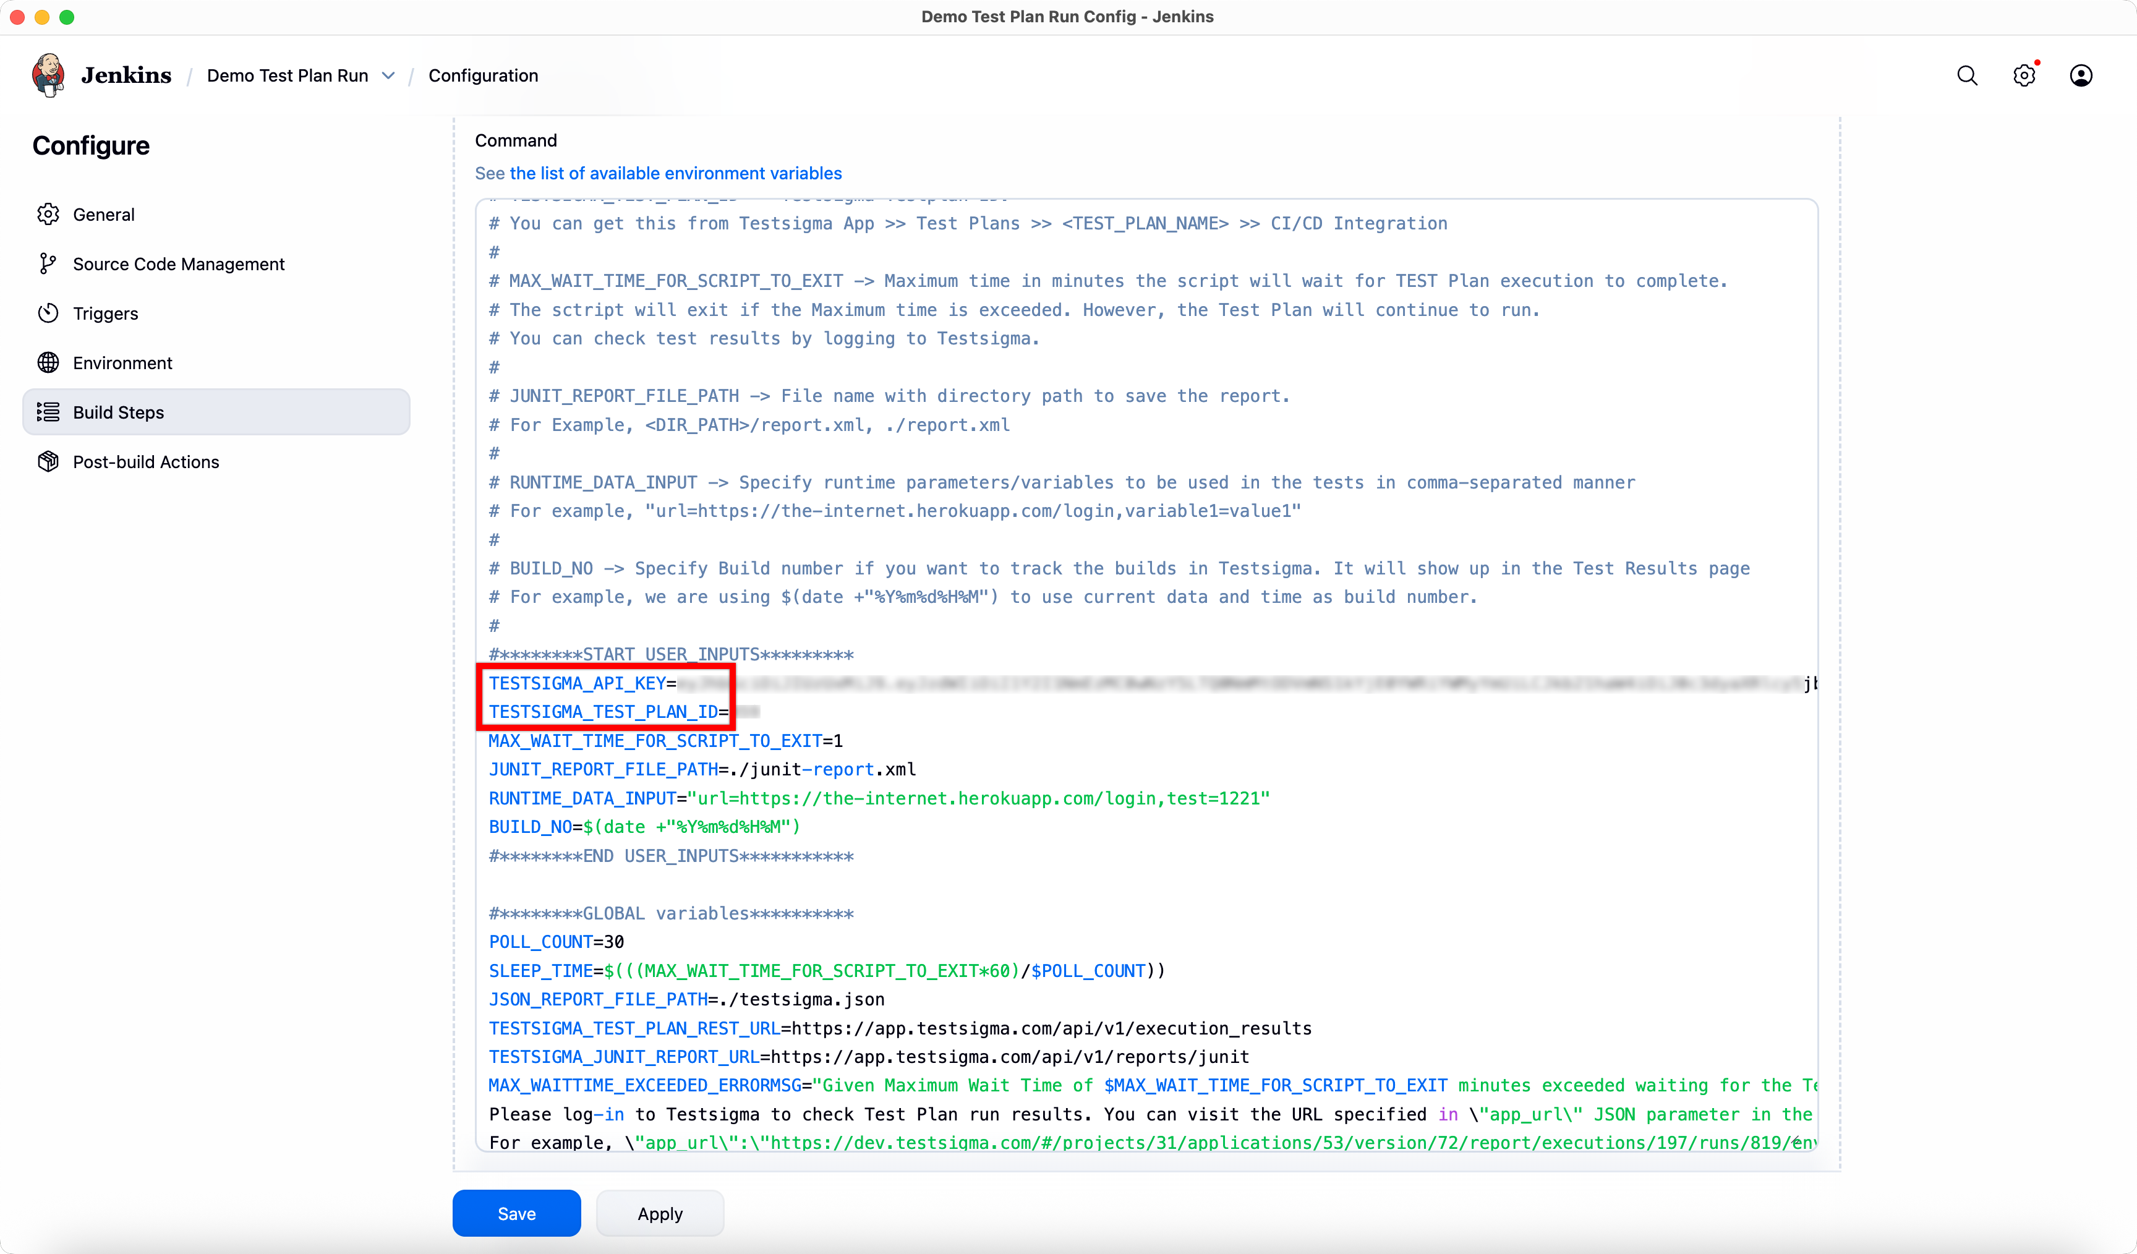This screenshot has height=1254, width=2137.
Task: Click the Environment globe icon
Action: click(x=48, y=362)
